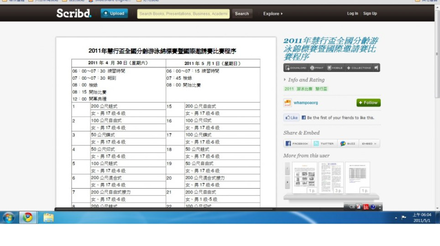
Task: Open the Explore dropdown menu
Action: 272,14
